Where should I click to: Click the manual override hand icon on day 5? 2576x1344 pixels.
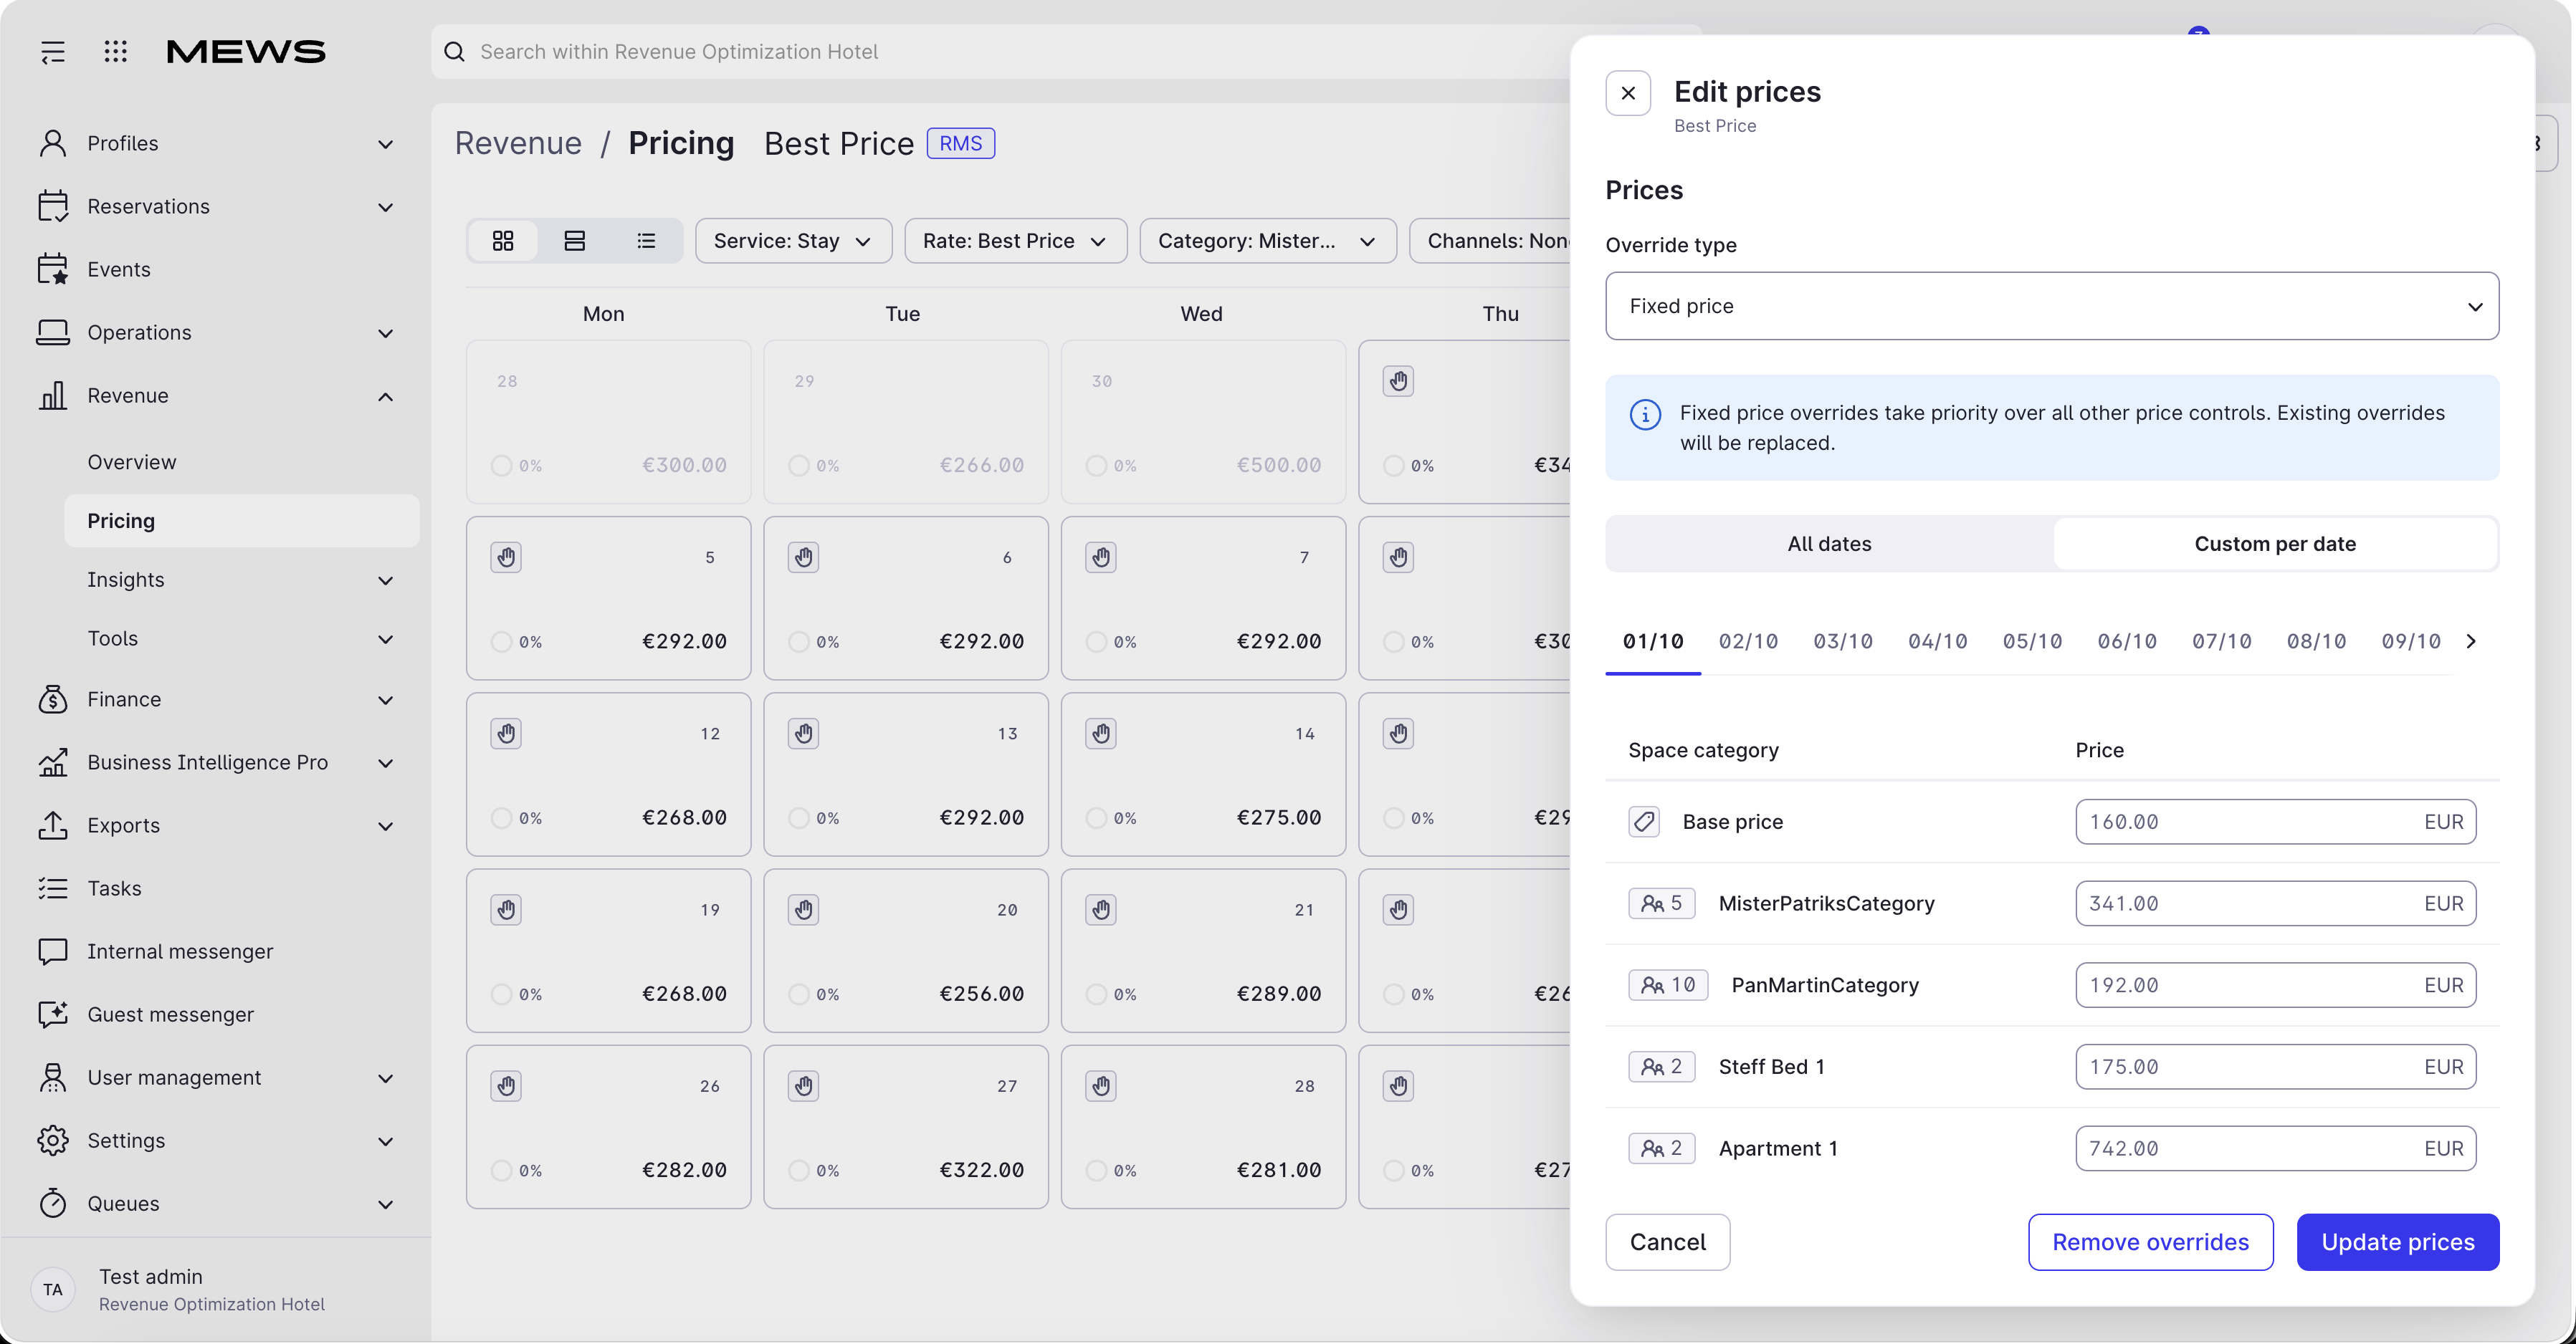pos(506,557)
